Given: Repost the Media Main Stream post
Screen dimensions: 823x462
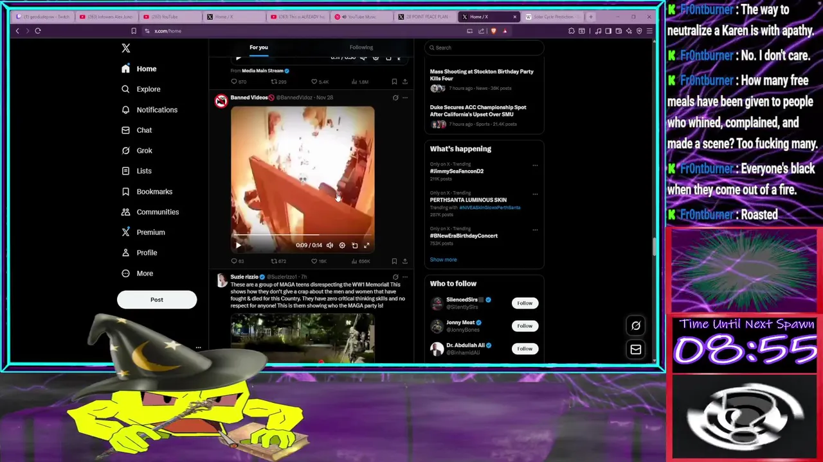Looking at the screenshot, I should (x=278, y=81).
